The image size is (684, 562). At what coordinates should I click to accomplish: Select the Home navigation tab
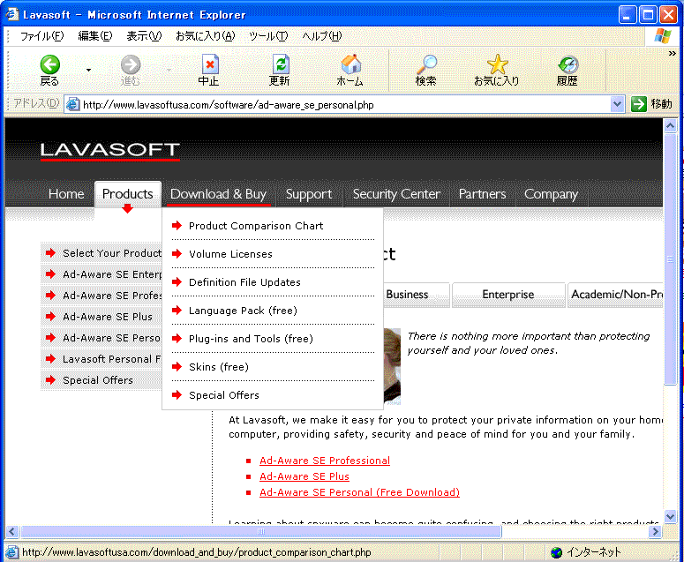(66, 193)
